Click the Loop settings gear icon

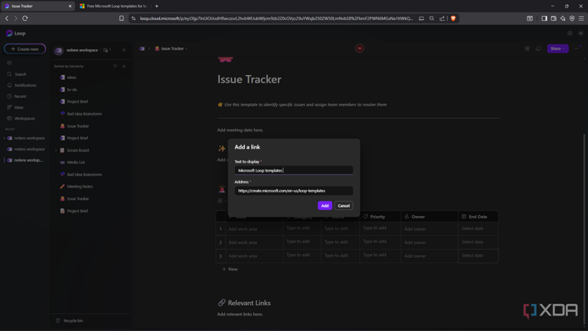tap(570, 34)
